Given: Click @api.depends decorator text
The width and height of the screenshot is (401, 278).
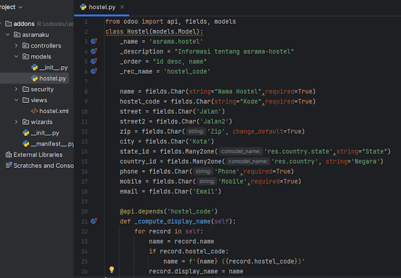Looking at the screenshot, I should (x=141, y=211).
